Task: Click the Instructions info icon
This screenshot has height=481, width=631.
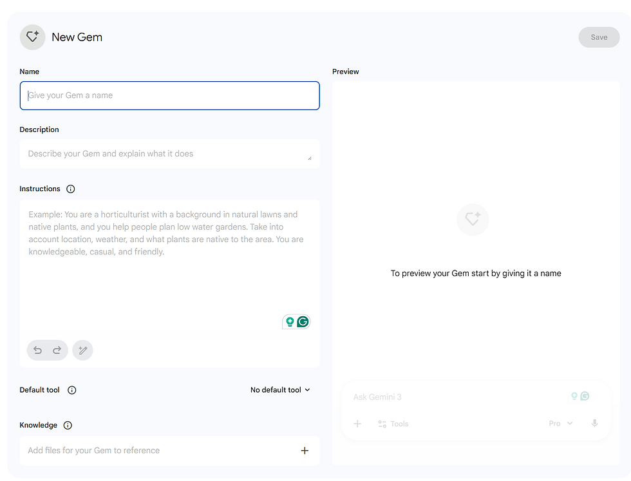Action: [71, 189]
